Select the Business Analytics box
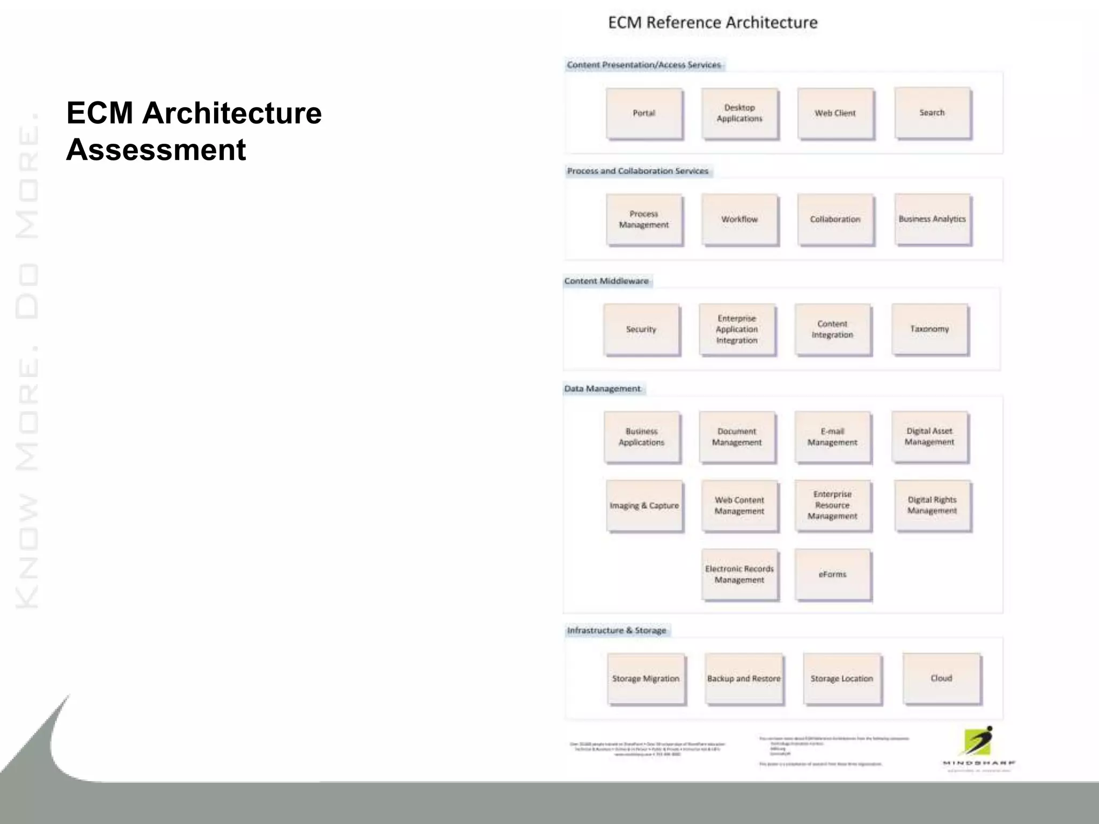Image resolution: width=1099 pixels, height=824 pixels. point(932,219)
